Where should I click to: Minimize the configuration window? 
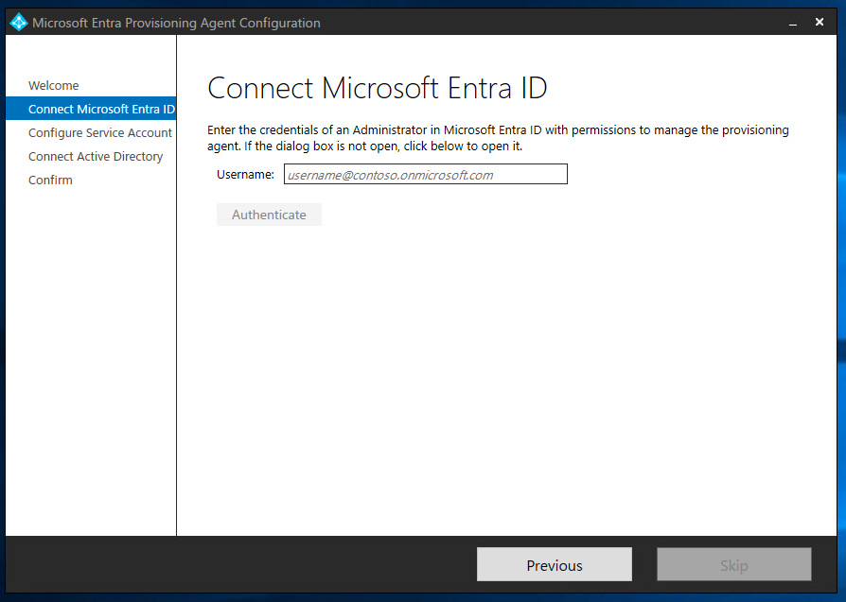[793, 23]
